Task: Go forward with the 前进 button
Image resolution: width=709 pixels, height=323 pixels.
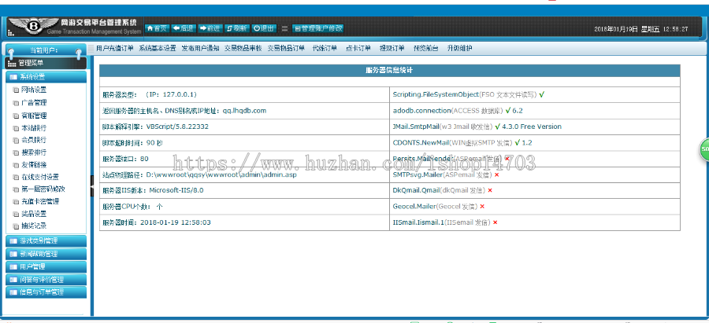Action: click(210, 28)
